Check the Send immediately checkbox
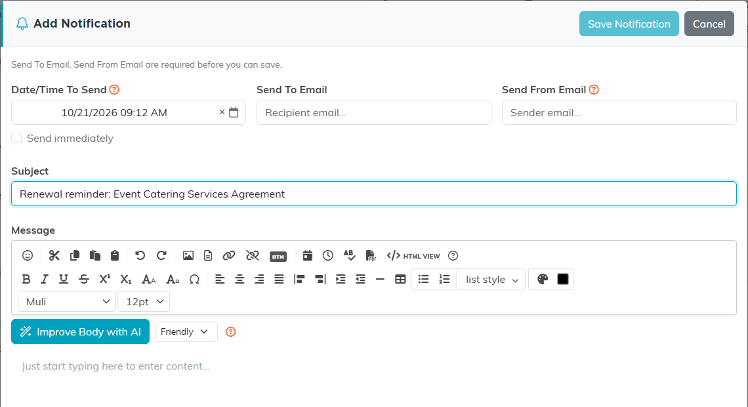 click(16, 138)
